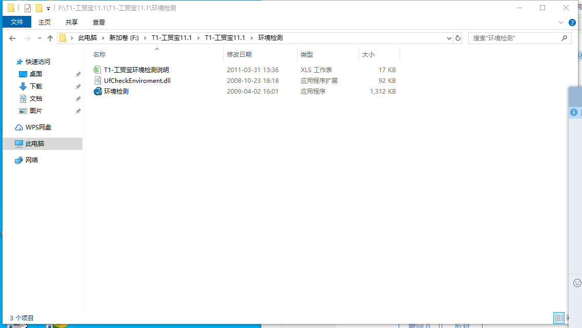The image size is (582, 328).
Task: Unpin 桌面 using its pin icon
Action: 78,74
